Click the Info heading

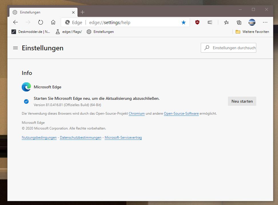(27, 73)
